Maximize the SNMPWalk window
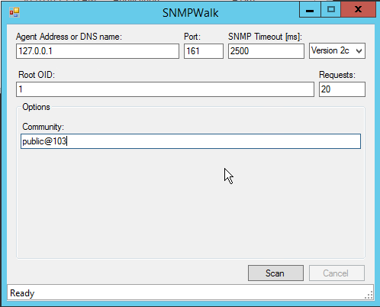The width and height of the screenshot is (380, 307). (330, 9)
